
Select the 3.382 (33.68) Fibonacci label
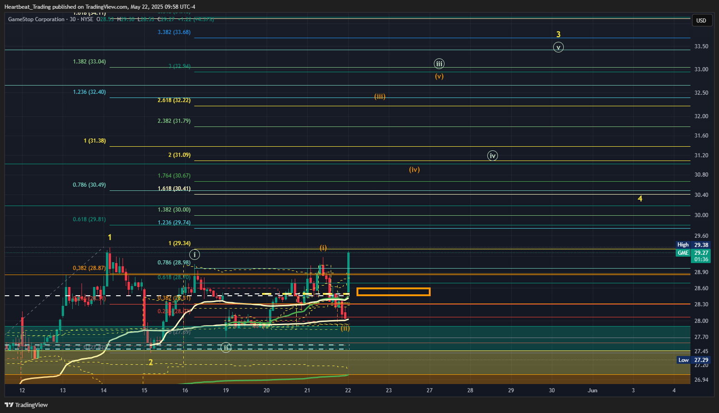click(x=174, y=32)
